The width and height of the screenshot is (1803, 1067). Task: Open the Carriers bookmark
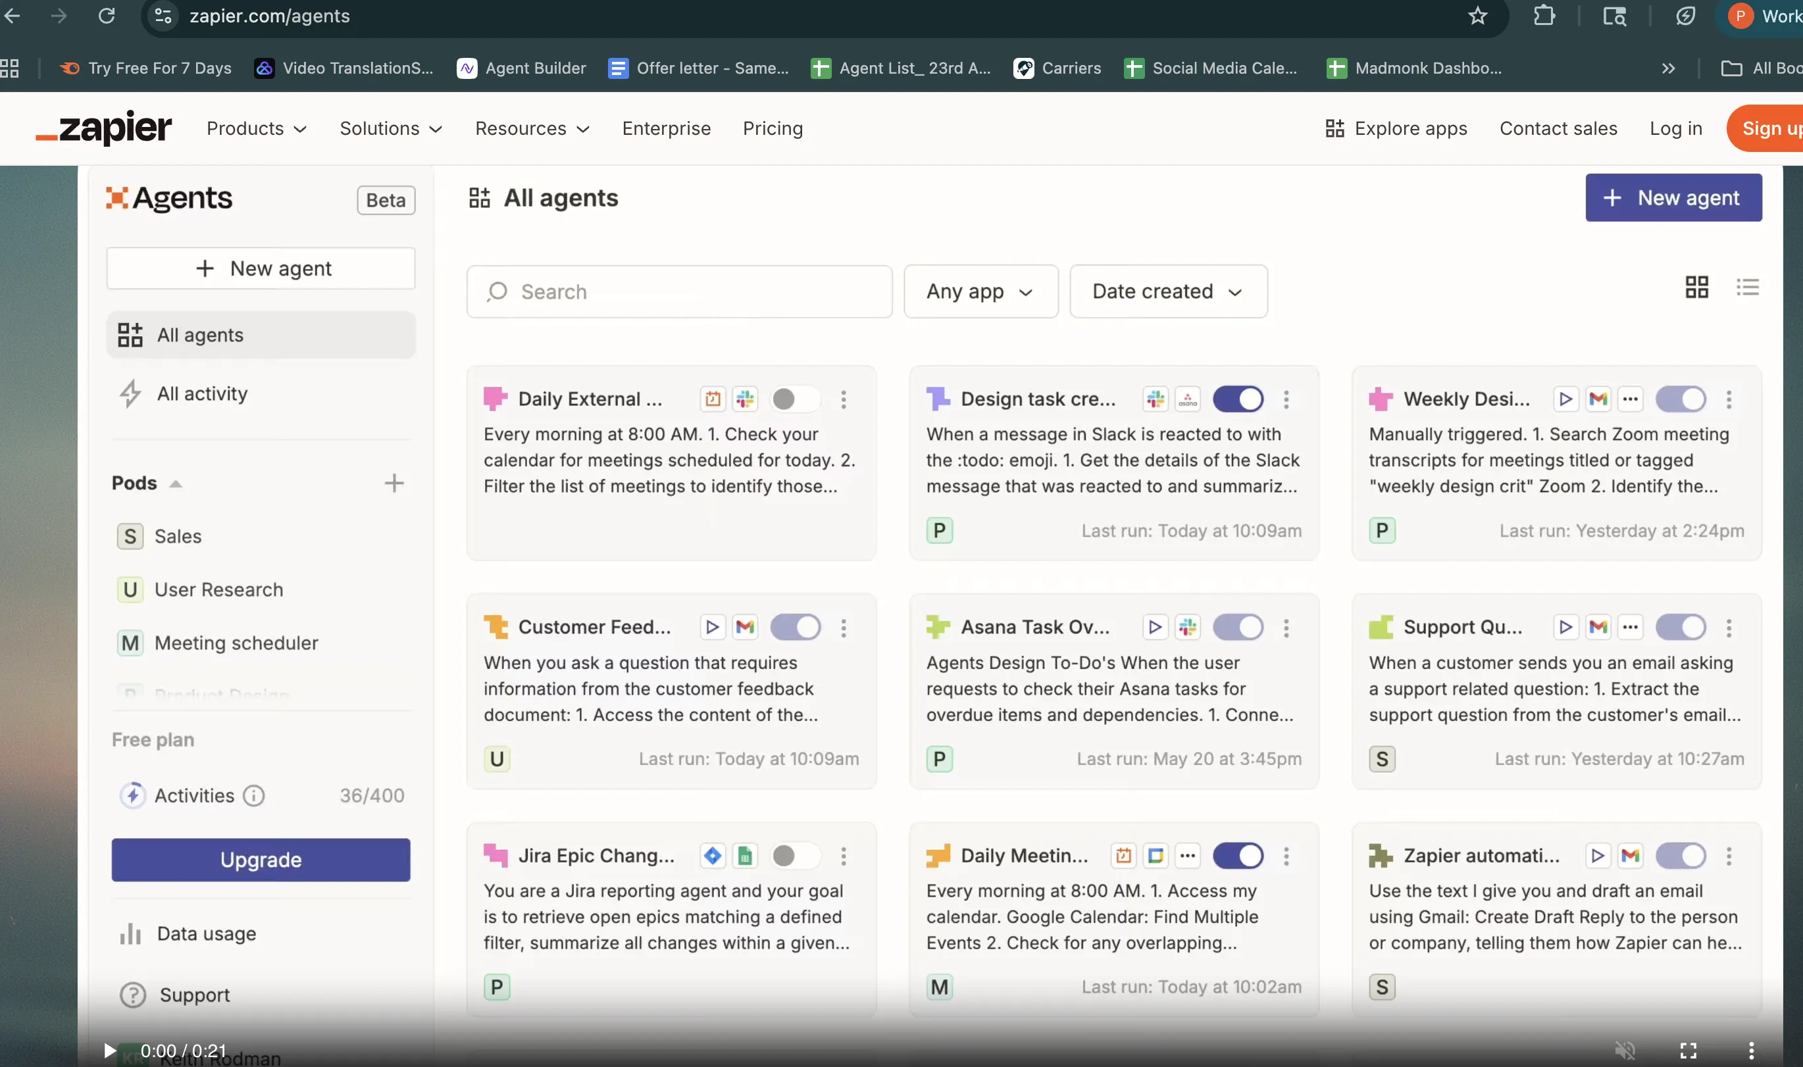(1057, 68)
